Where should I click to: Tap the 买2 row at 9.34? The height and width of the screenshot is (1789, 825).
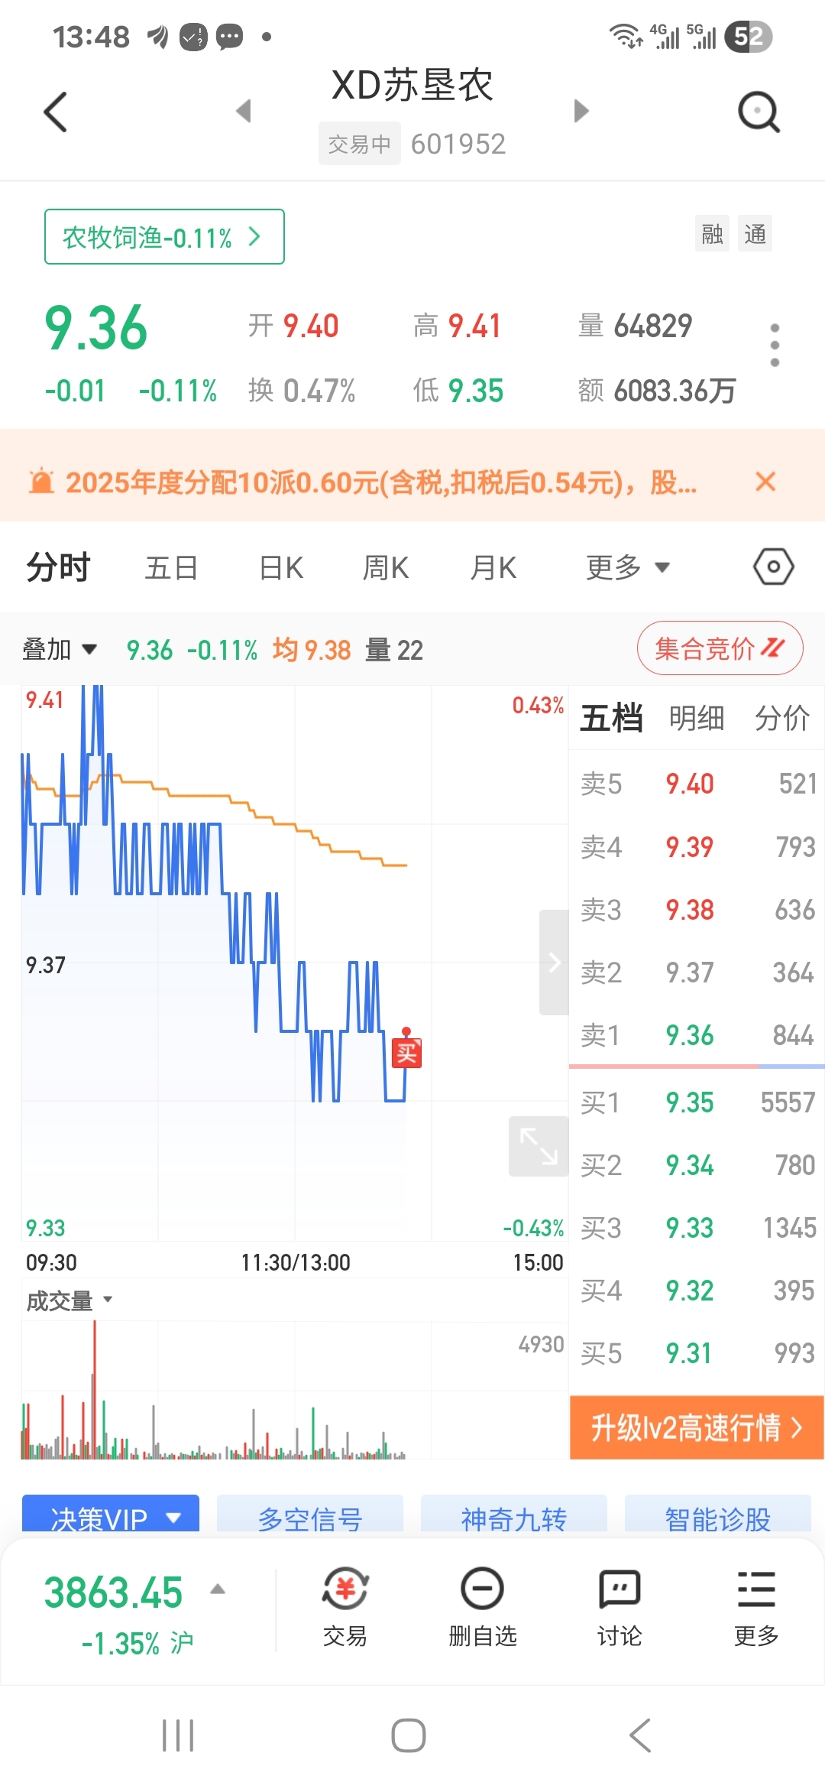coord(697,1165)
